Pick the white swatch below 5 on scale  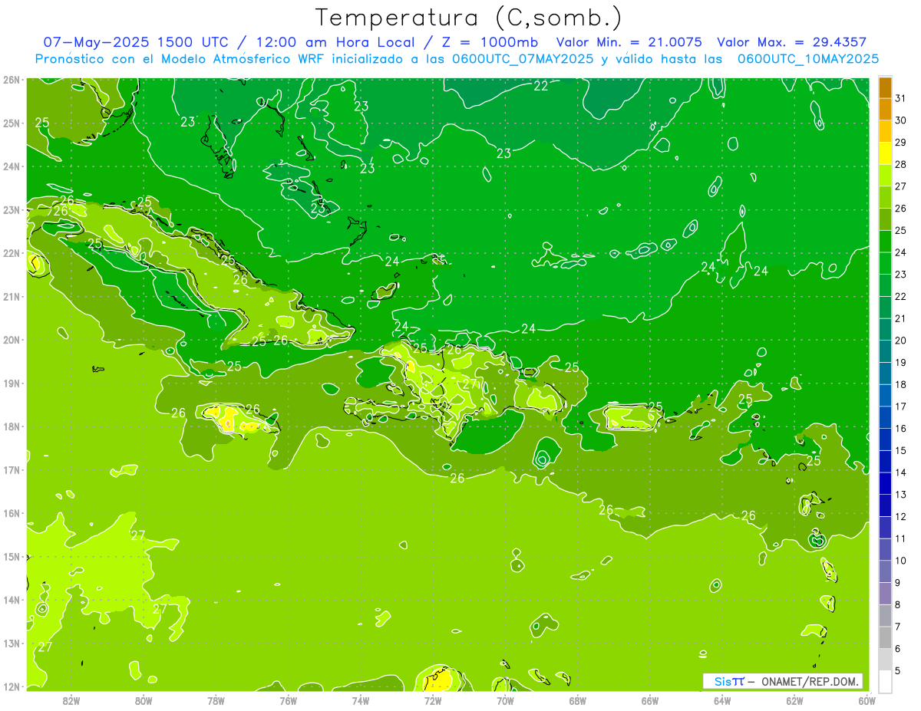click(x=885, y=681)
